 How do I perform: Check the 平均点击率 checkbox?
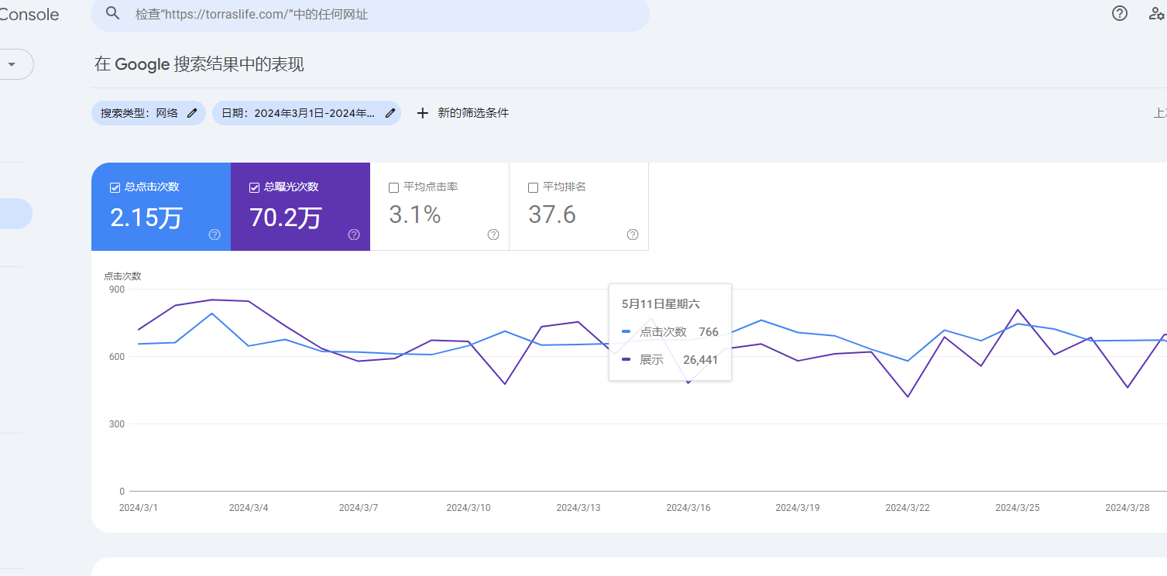pos(393,187)
